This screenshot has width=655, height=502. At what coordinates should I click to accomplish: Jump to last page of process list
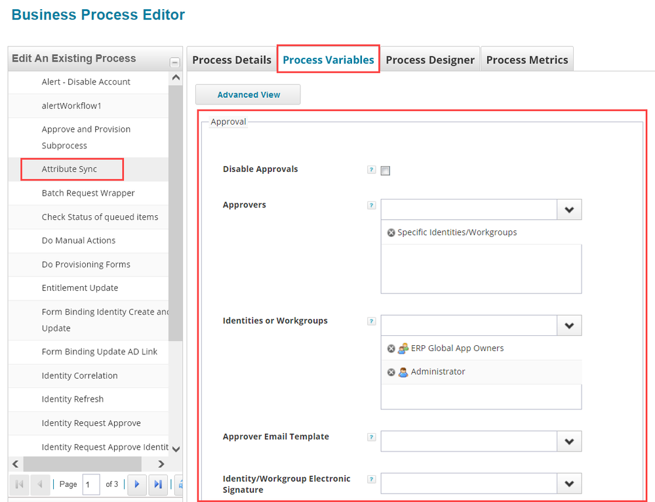click(158, 484)
